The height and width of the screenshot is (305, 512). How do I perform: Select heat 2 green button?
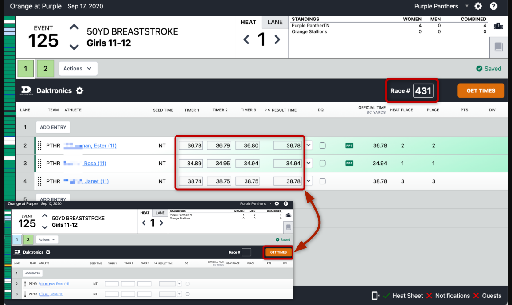pyautogui.click(x=45, y=69)
